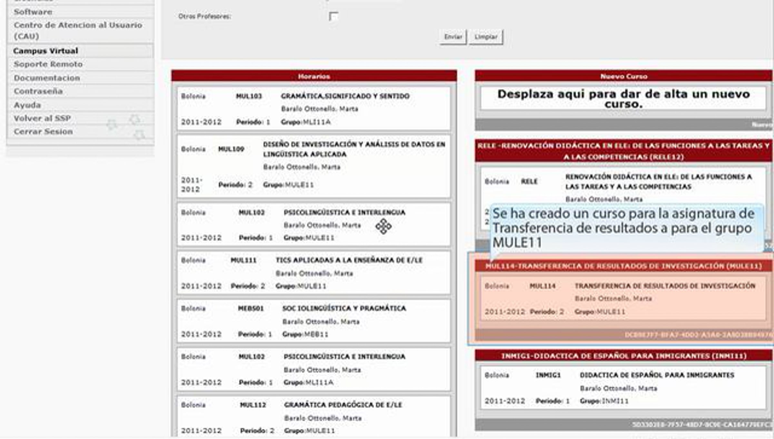Screen dimensions: 774x439
Task: Select MUL103 Gramática, Significado y Sentido schedule card
Action: click(x=313, y=108)
